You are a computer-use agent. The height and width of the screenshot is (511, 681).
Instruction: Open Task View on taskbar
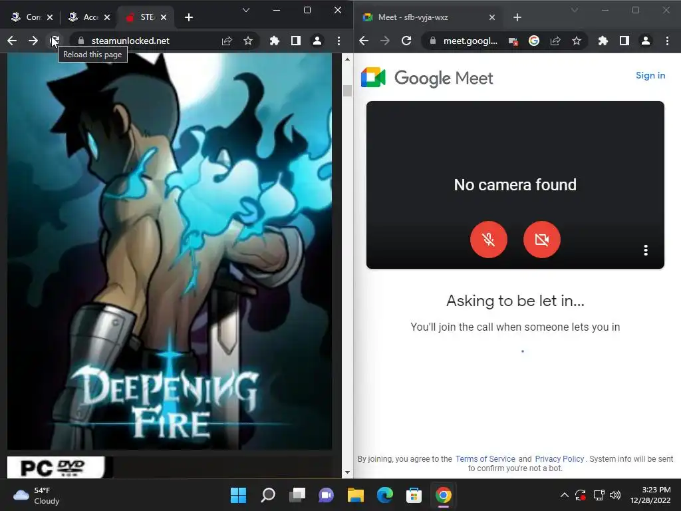click(297, 495)
